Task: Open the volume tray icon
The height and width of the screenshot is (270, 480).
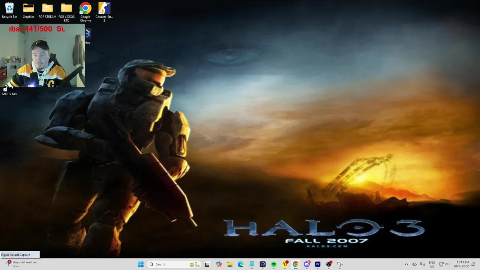Action: pos(447,264)
